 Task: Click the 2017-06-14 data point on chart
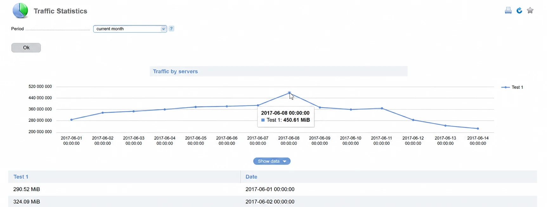[x=478, y=129]
